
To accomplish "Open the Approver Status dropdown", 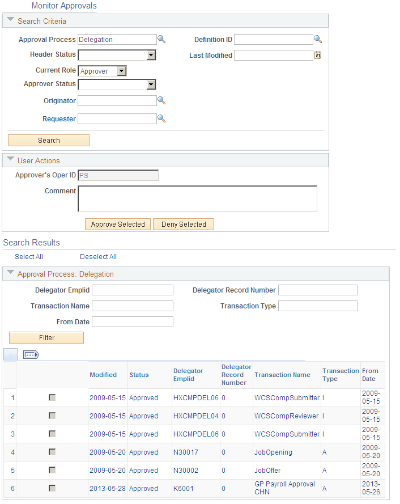I will [150, 83].
